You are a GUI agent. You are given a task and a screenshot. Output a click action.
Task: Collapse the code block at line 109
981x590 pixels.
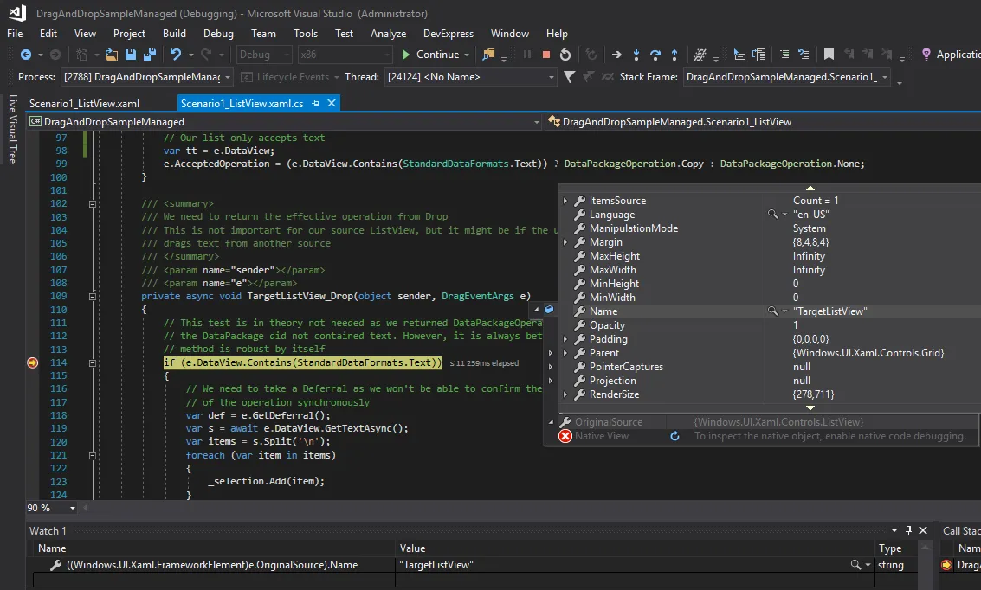coord(92,296)
